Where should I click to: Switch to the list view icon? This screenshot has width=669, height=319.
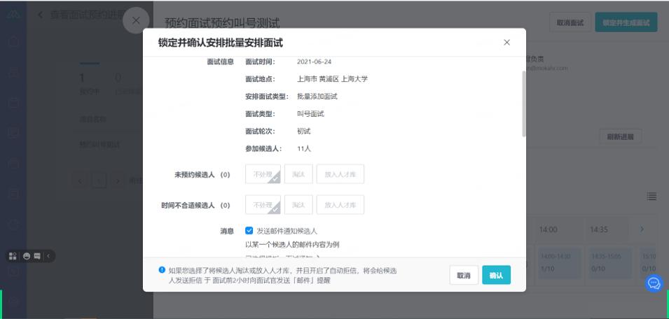pos(651,197)
